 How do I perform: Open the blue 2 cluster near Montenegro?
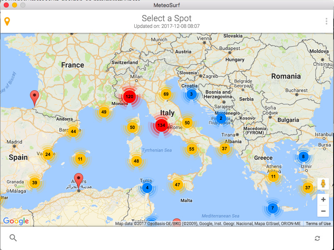pos(221,118)
